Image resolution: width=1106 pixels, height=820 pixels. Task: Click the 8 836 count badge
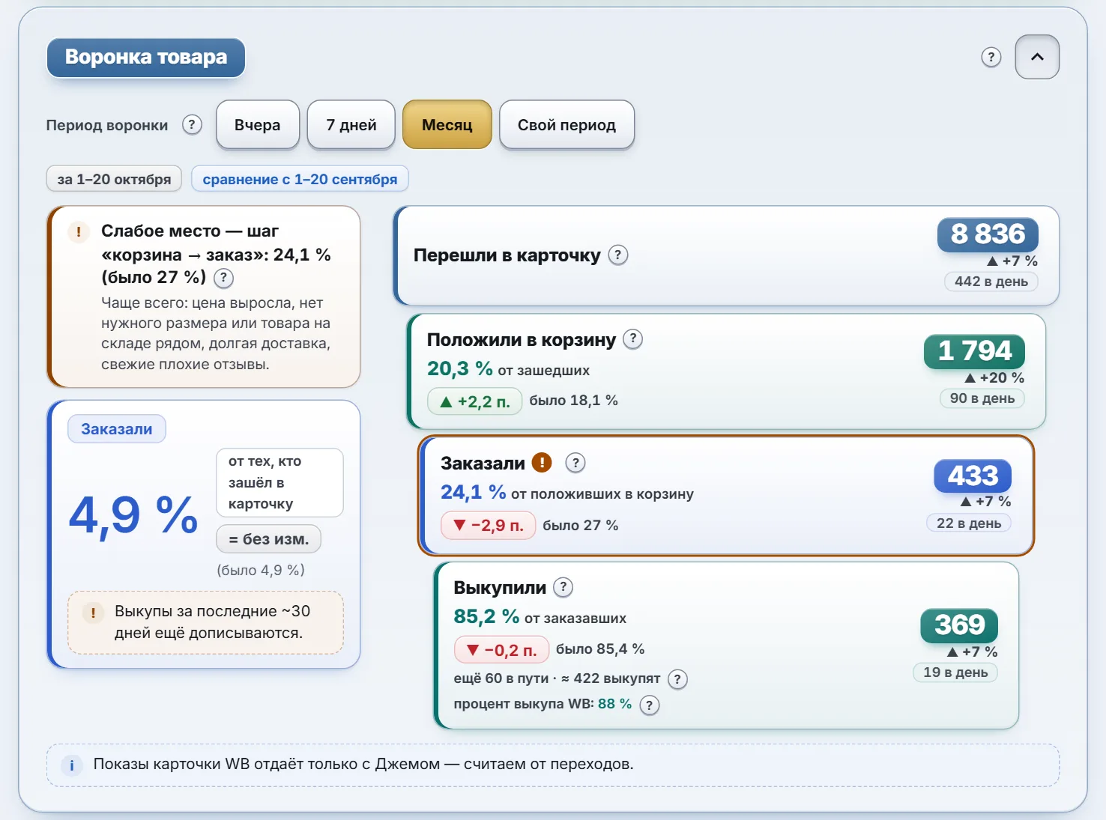click(988, 234)
